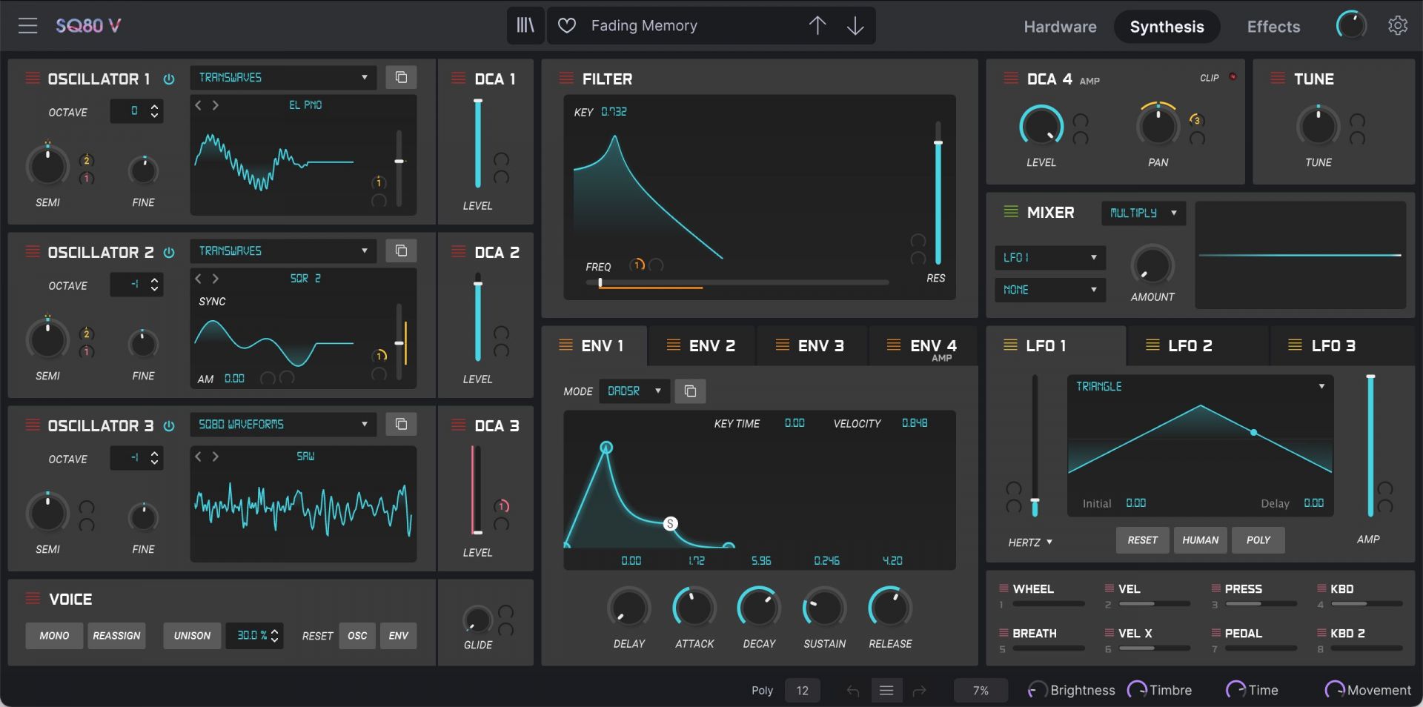Select next Oscillator 3 waveform arrow
The height and width of the screenshot is (707, 1423).
[x=216, y=457]
